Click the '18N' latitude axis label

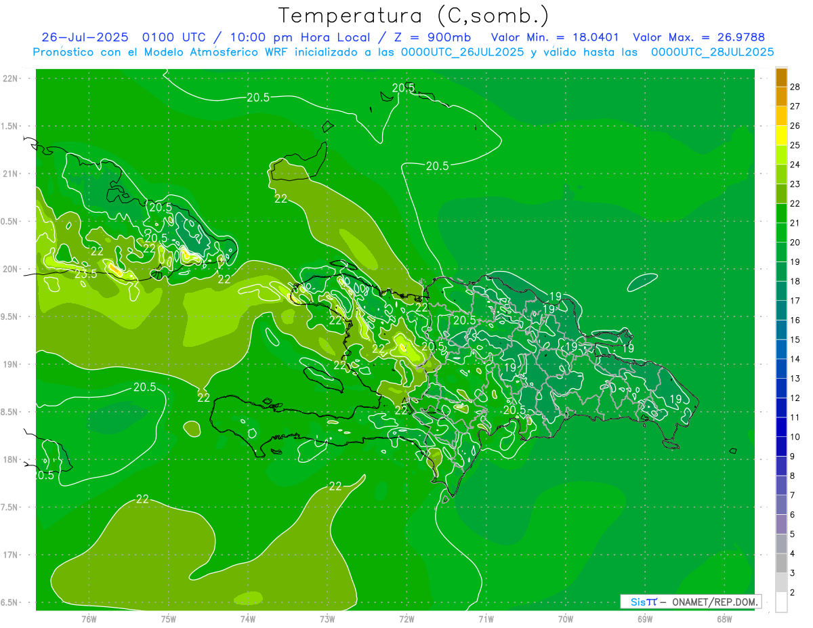(x=11, y=459)
